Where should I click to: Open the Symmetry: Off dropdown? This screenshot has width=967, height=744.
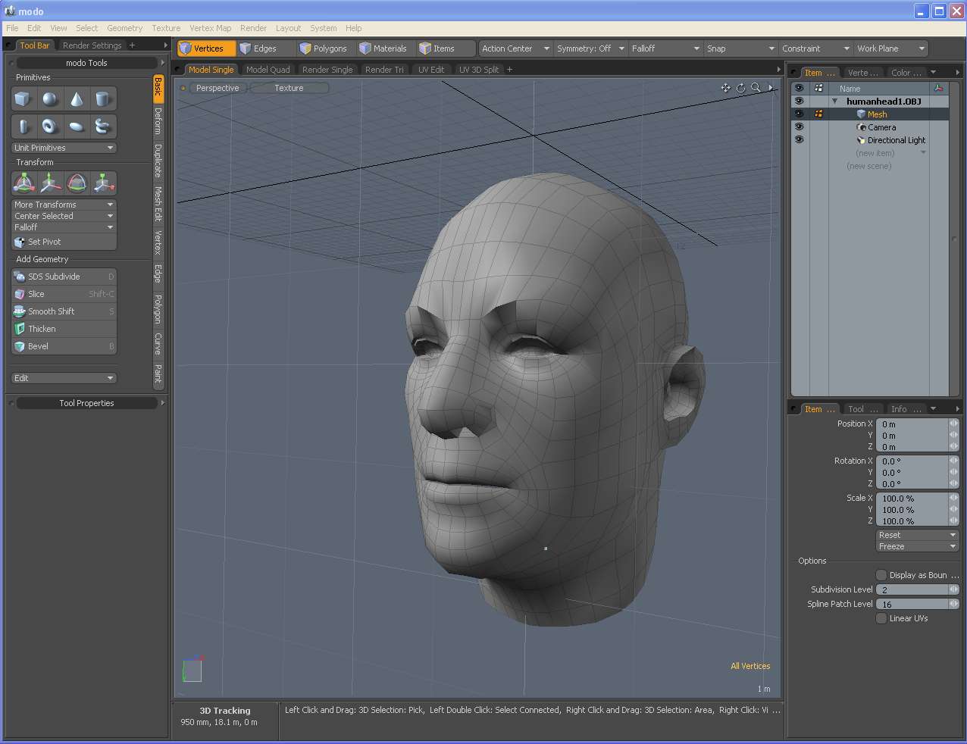point(591,48)
